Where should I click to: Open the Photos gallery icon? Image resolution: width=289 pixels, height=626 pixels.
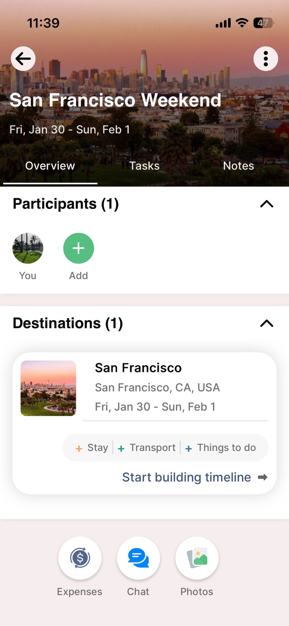(197, 558)
